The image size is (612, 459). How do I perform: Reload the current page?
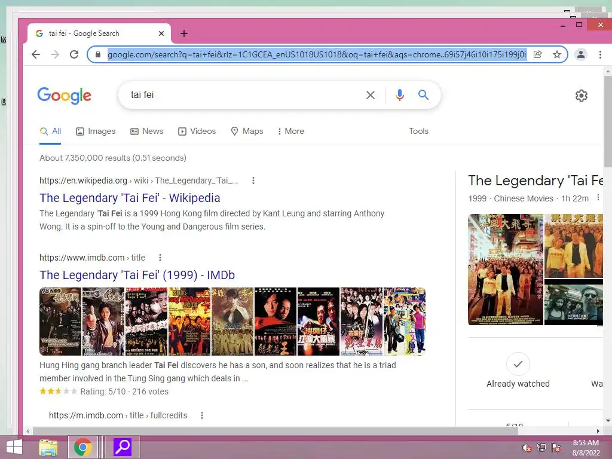point(74,54)
